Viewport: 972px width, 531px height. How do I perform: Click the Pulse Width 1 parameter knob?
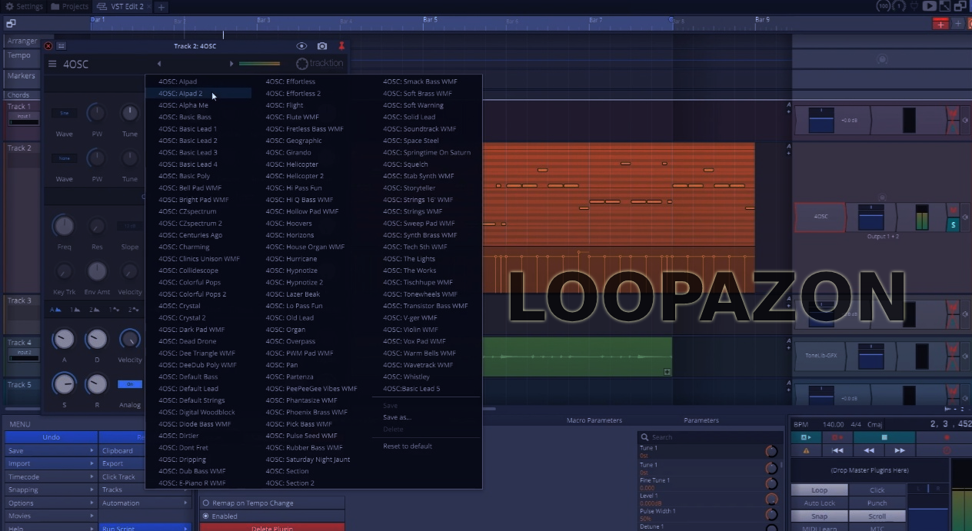tap(771, 514)
